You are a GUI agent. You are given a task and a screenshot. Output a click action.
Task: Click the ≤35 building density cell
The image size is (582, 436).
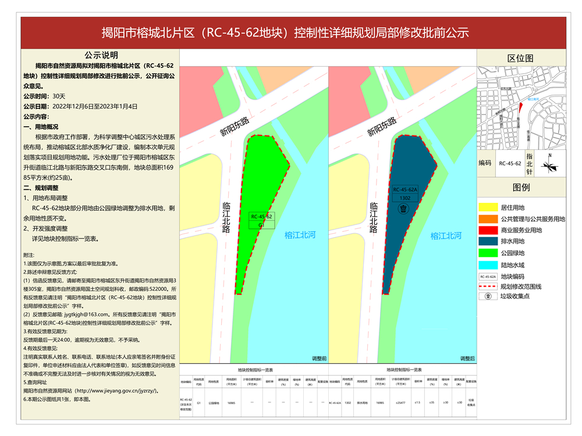click(x=432, y=403)
